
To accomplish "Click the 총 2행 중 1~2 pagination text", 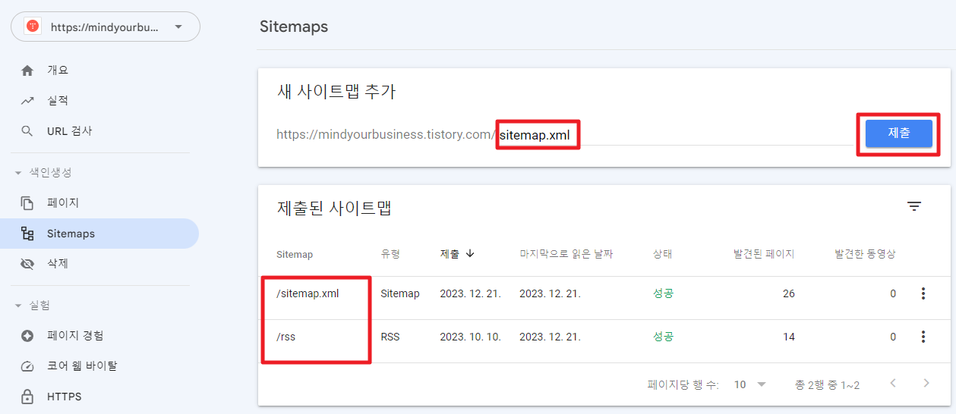I will pos(827,385).
